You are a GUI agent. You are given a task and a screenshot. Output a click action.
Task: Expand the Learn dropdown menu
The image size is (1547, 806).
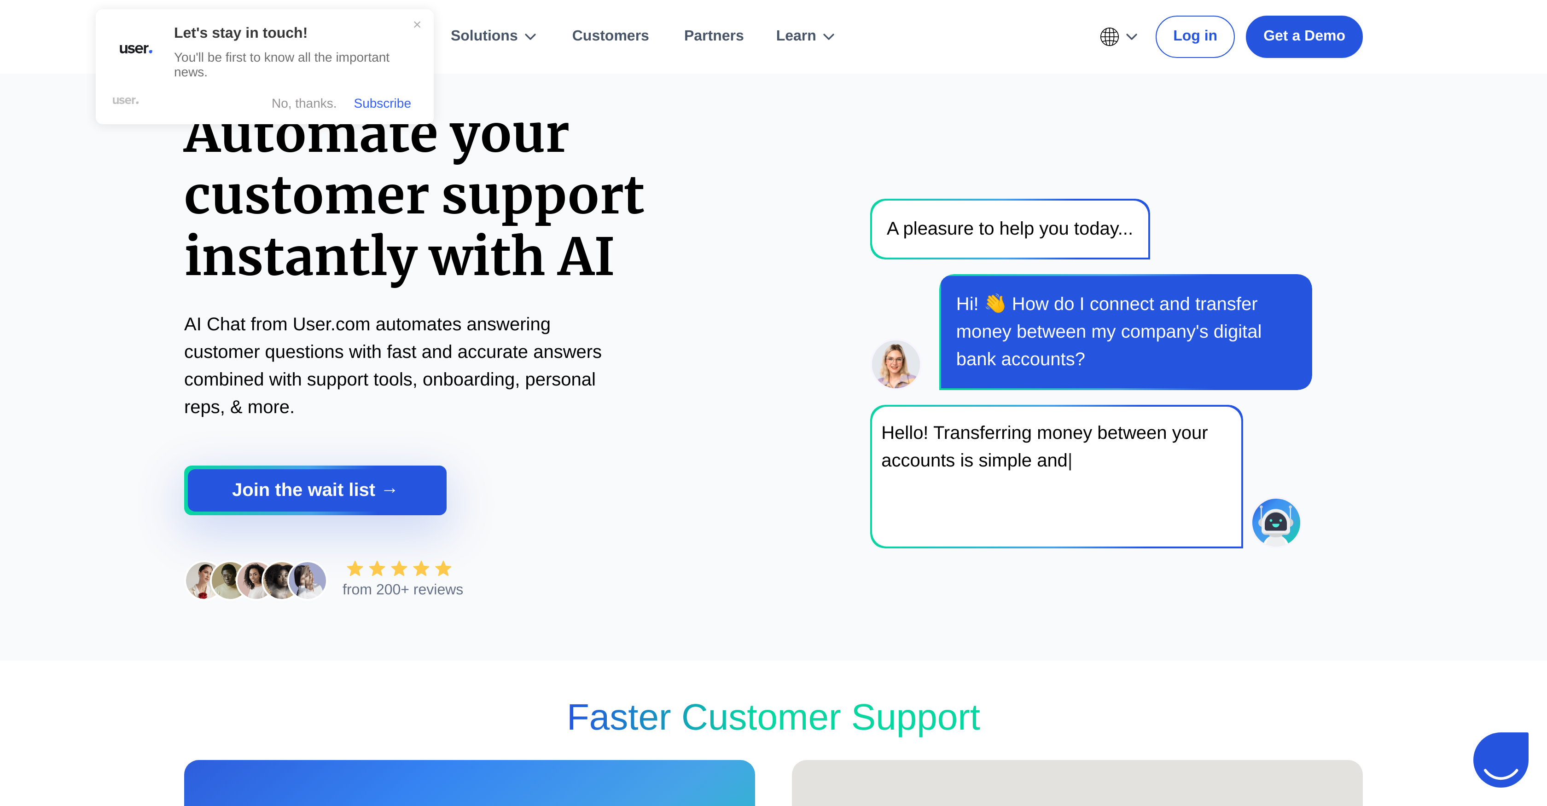click(x=804, y=36)
